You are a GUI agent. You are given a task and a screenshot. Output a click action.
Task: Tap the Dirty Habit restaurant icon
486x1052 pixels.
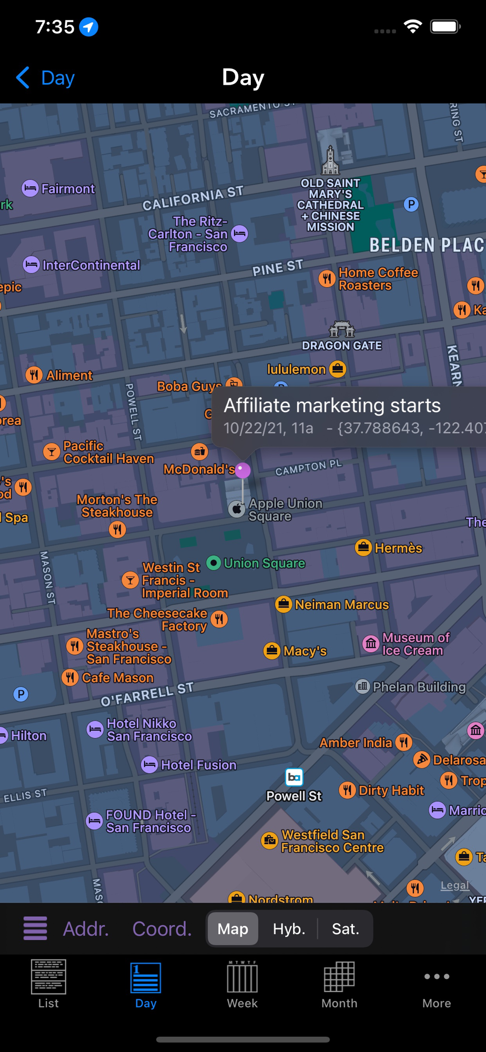(347, 790)
